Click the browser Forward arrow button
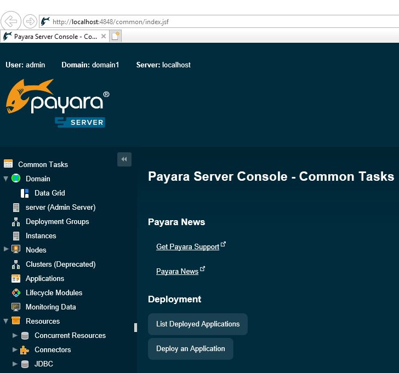 pos(30,21)
